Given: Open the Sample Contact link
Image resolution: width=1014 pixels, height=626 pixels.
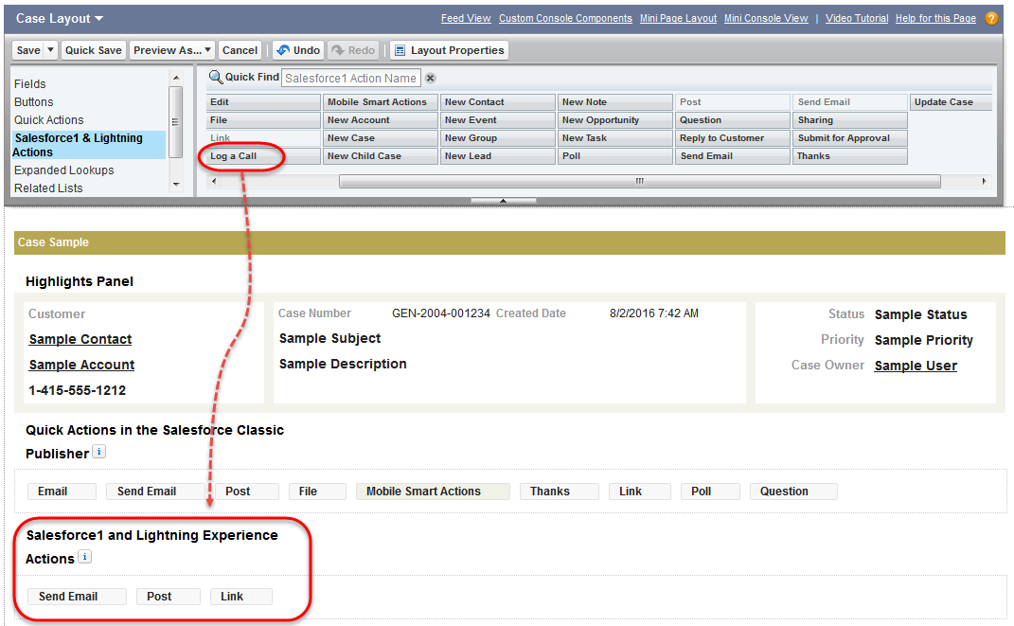Looking at the screenshot, I should [80, 339].
